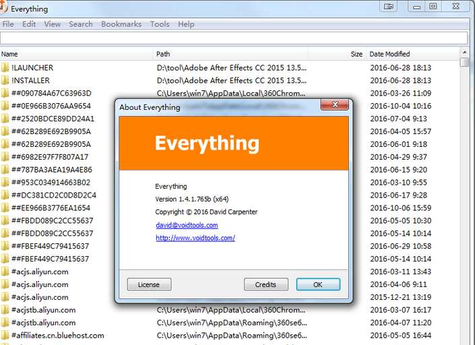
Task: Open the Search menu
Action: (81, 24)
